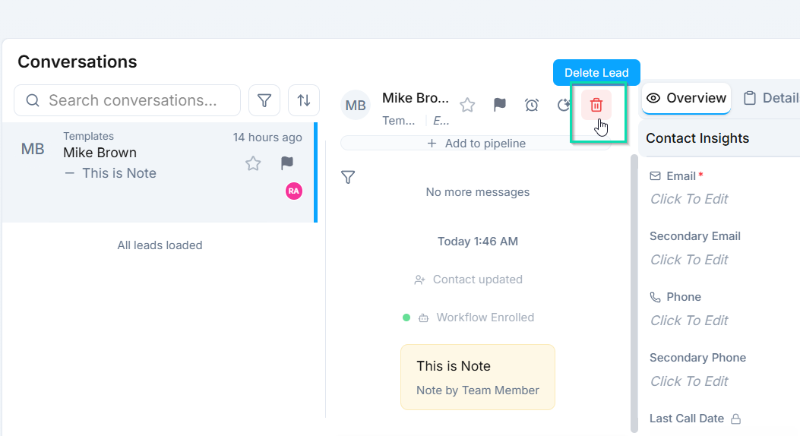Toggle star in conversation header
The image size is (800, 436).
click(467, 105)
